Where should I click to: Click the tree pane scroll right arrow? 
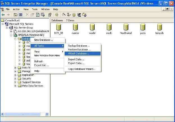pyautogui.click(x=47, y=114)
